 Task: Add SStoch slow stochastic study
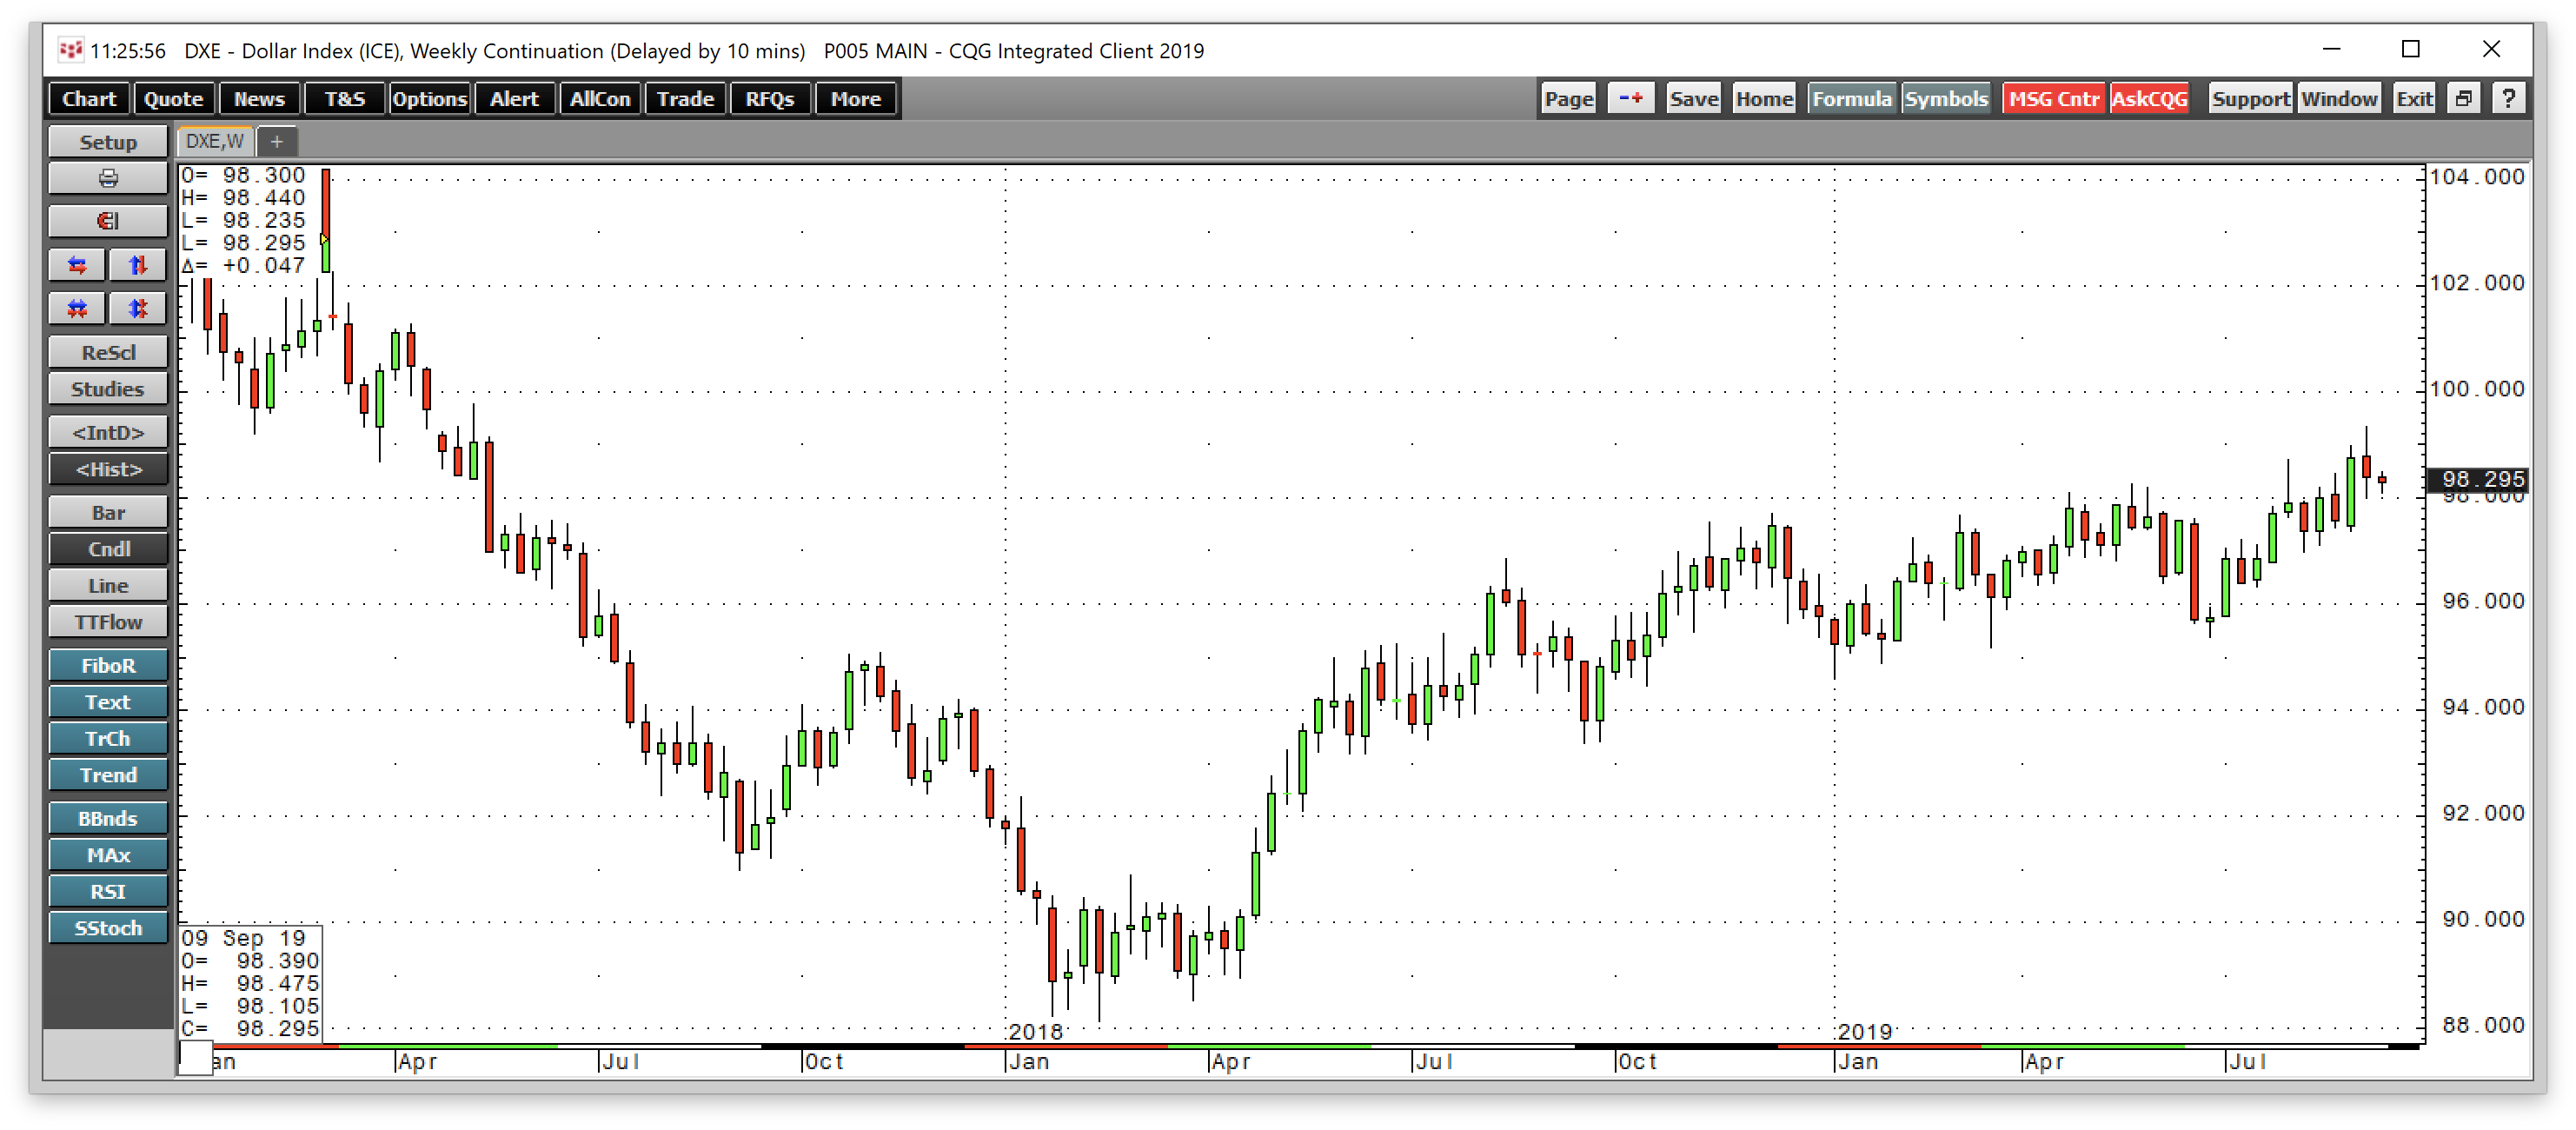tap(108, 929)
